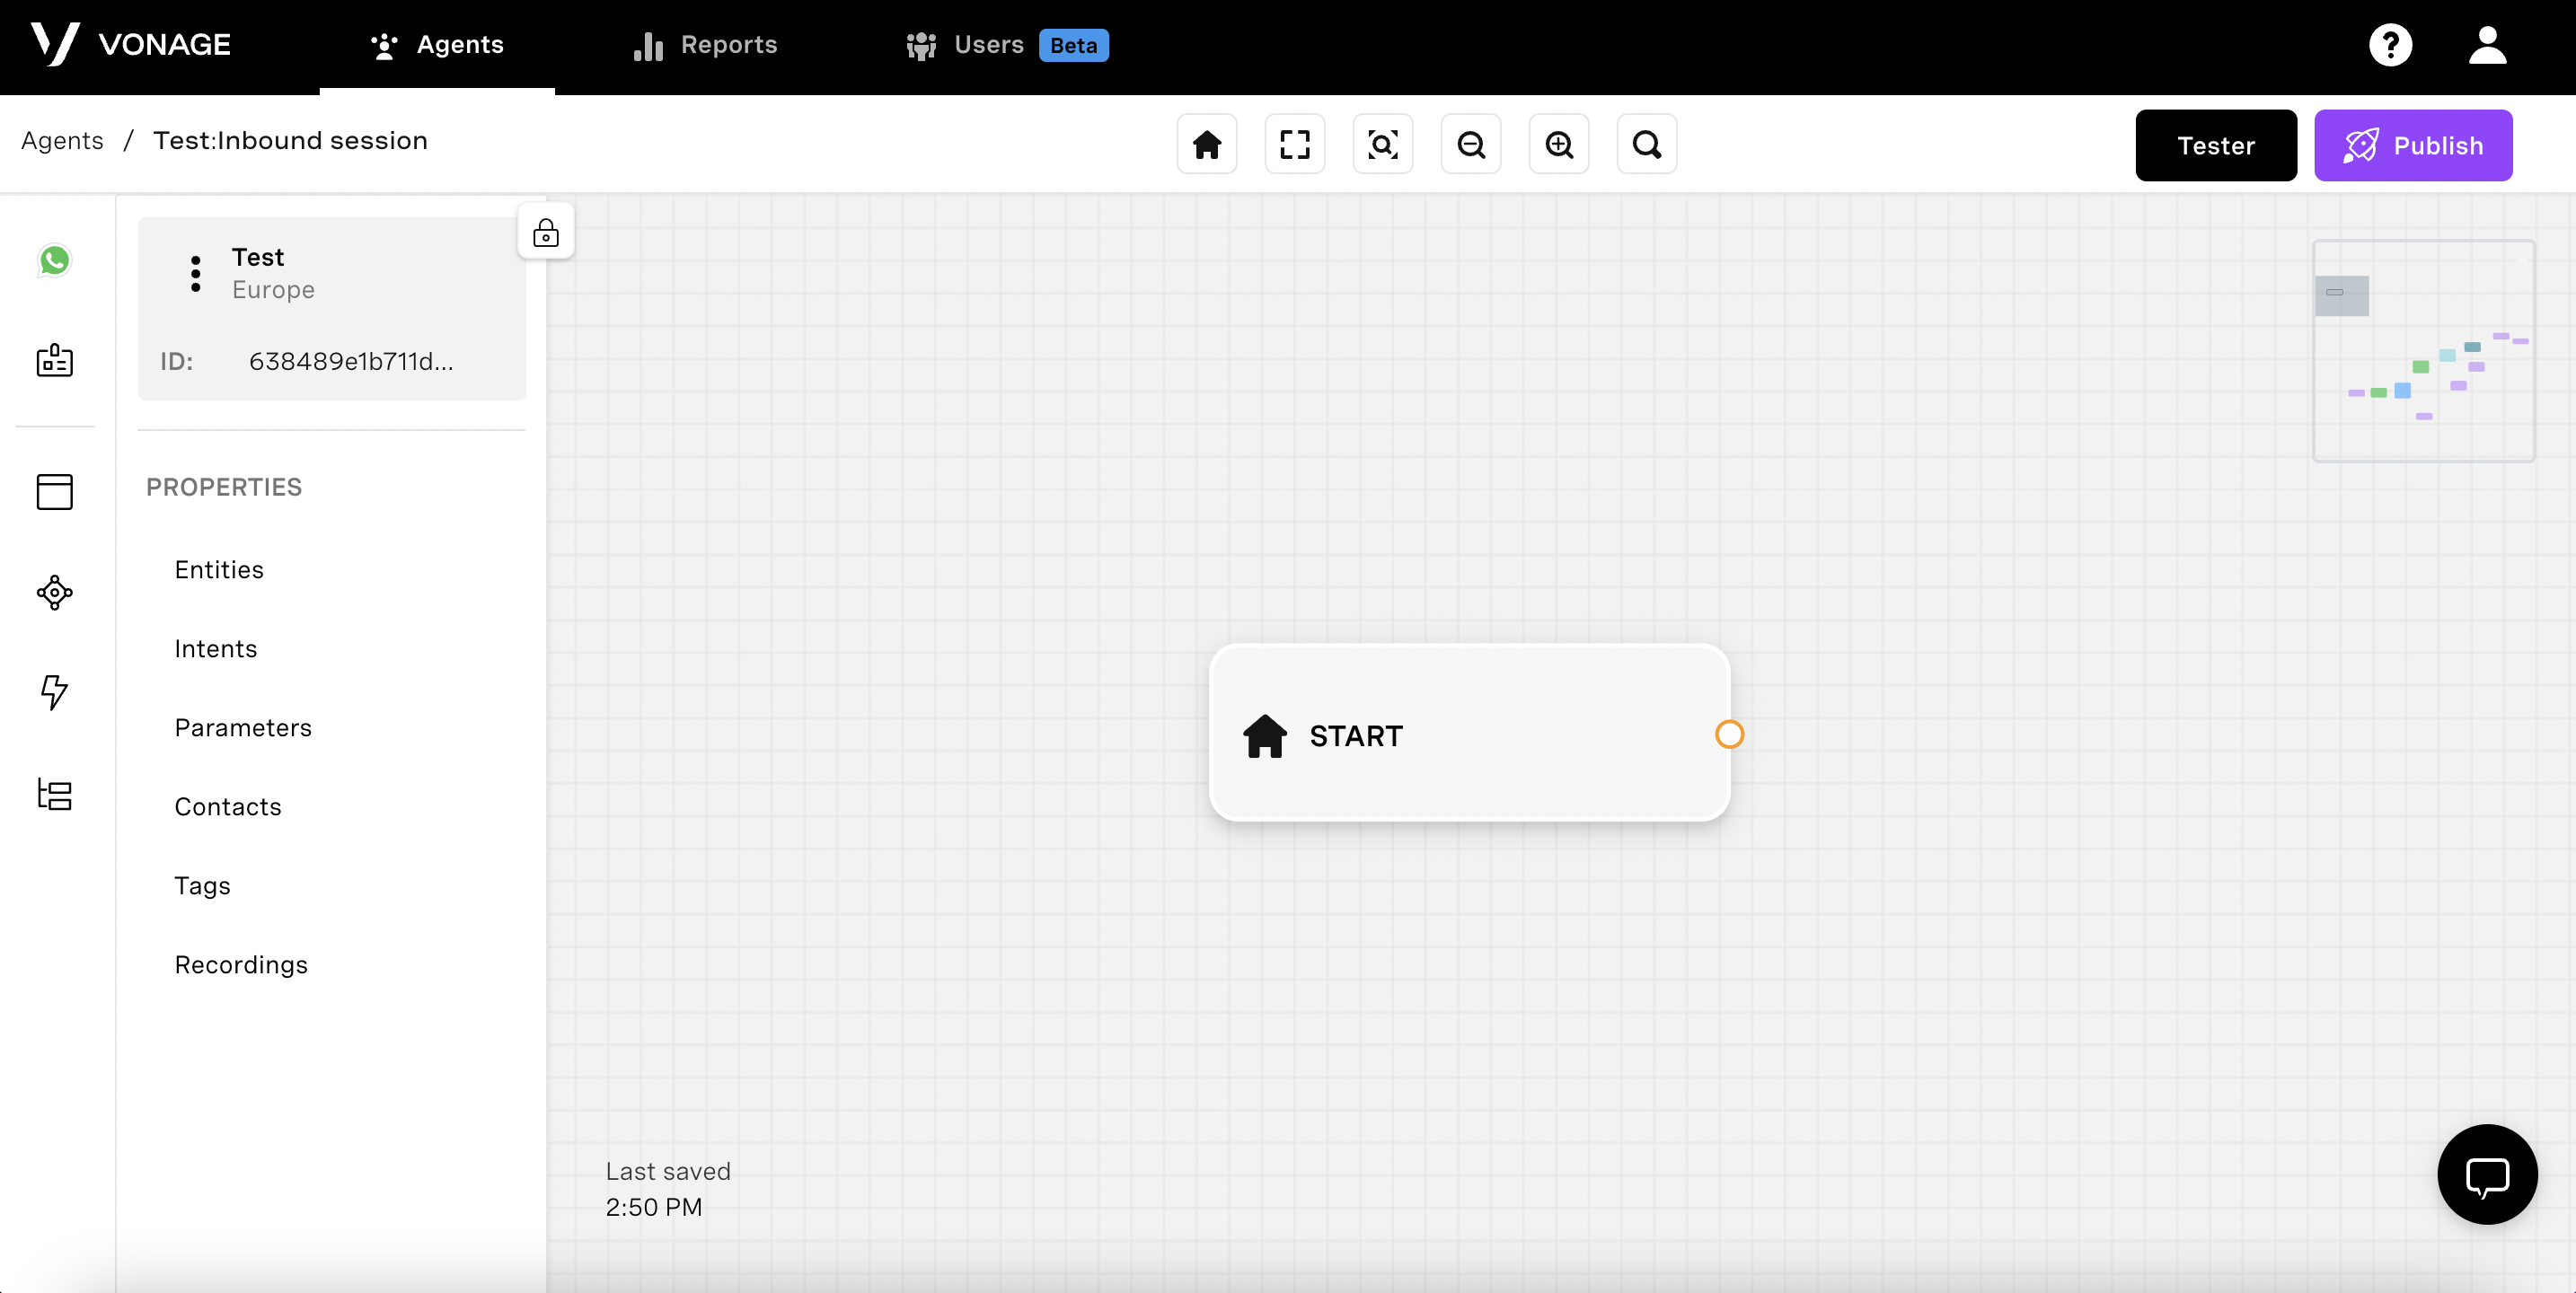
Task: Toggle the sidebar lock icon
Action: (x=545, y=233)
